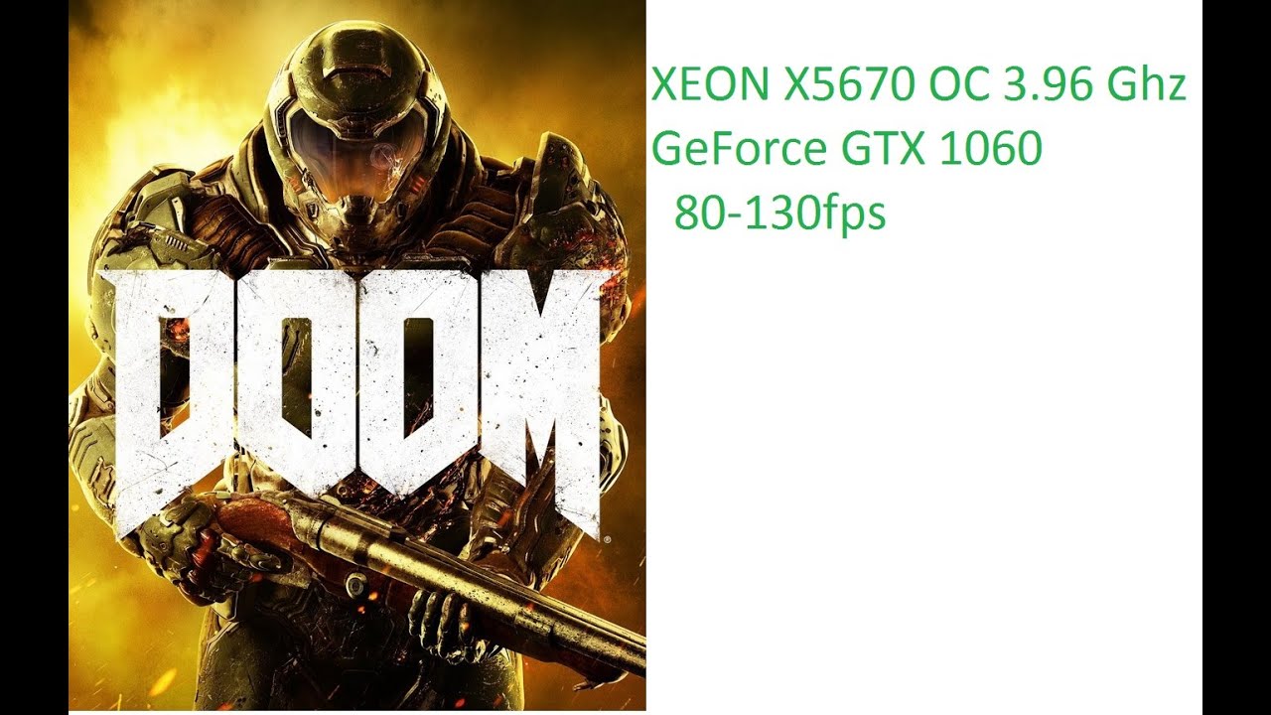Click the GeForce GTX 1060 text
This screenshot has width=1271, height=715.
pos(847,150)
